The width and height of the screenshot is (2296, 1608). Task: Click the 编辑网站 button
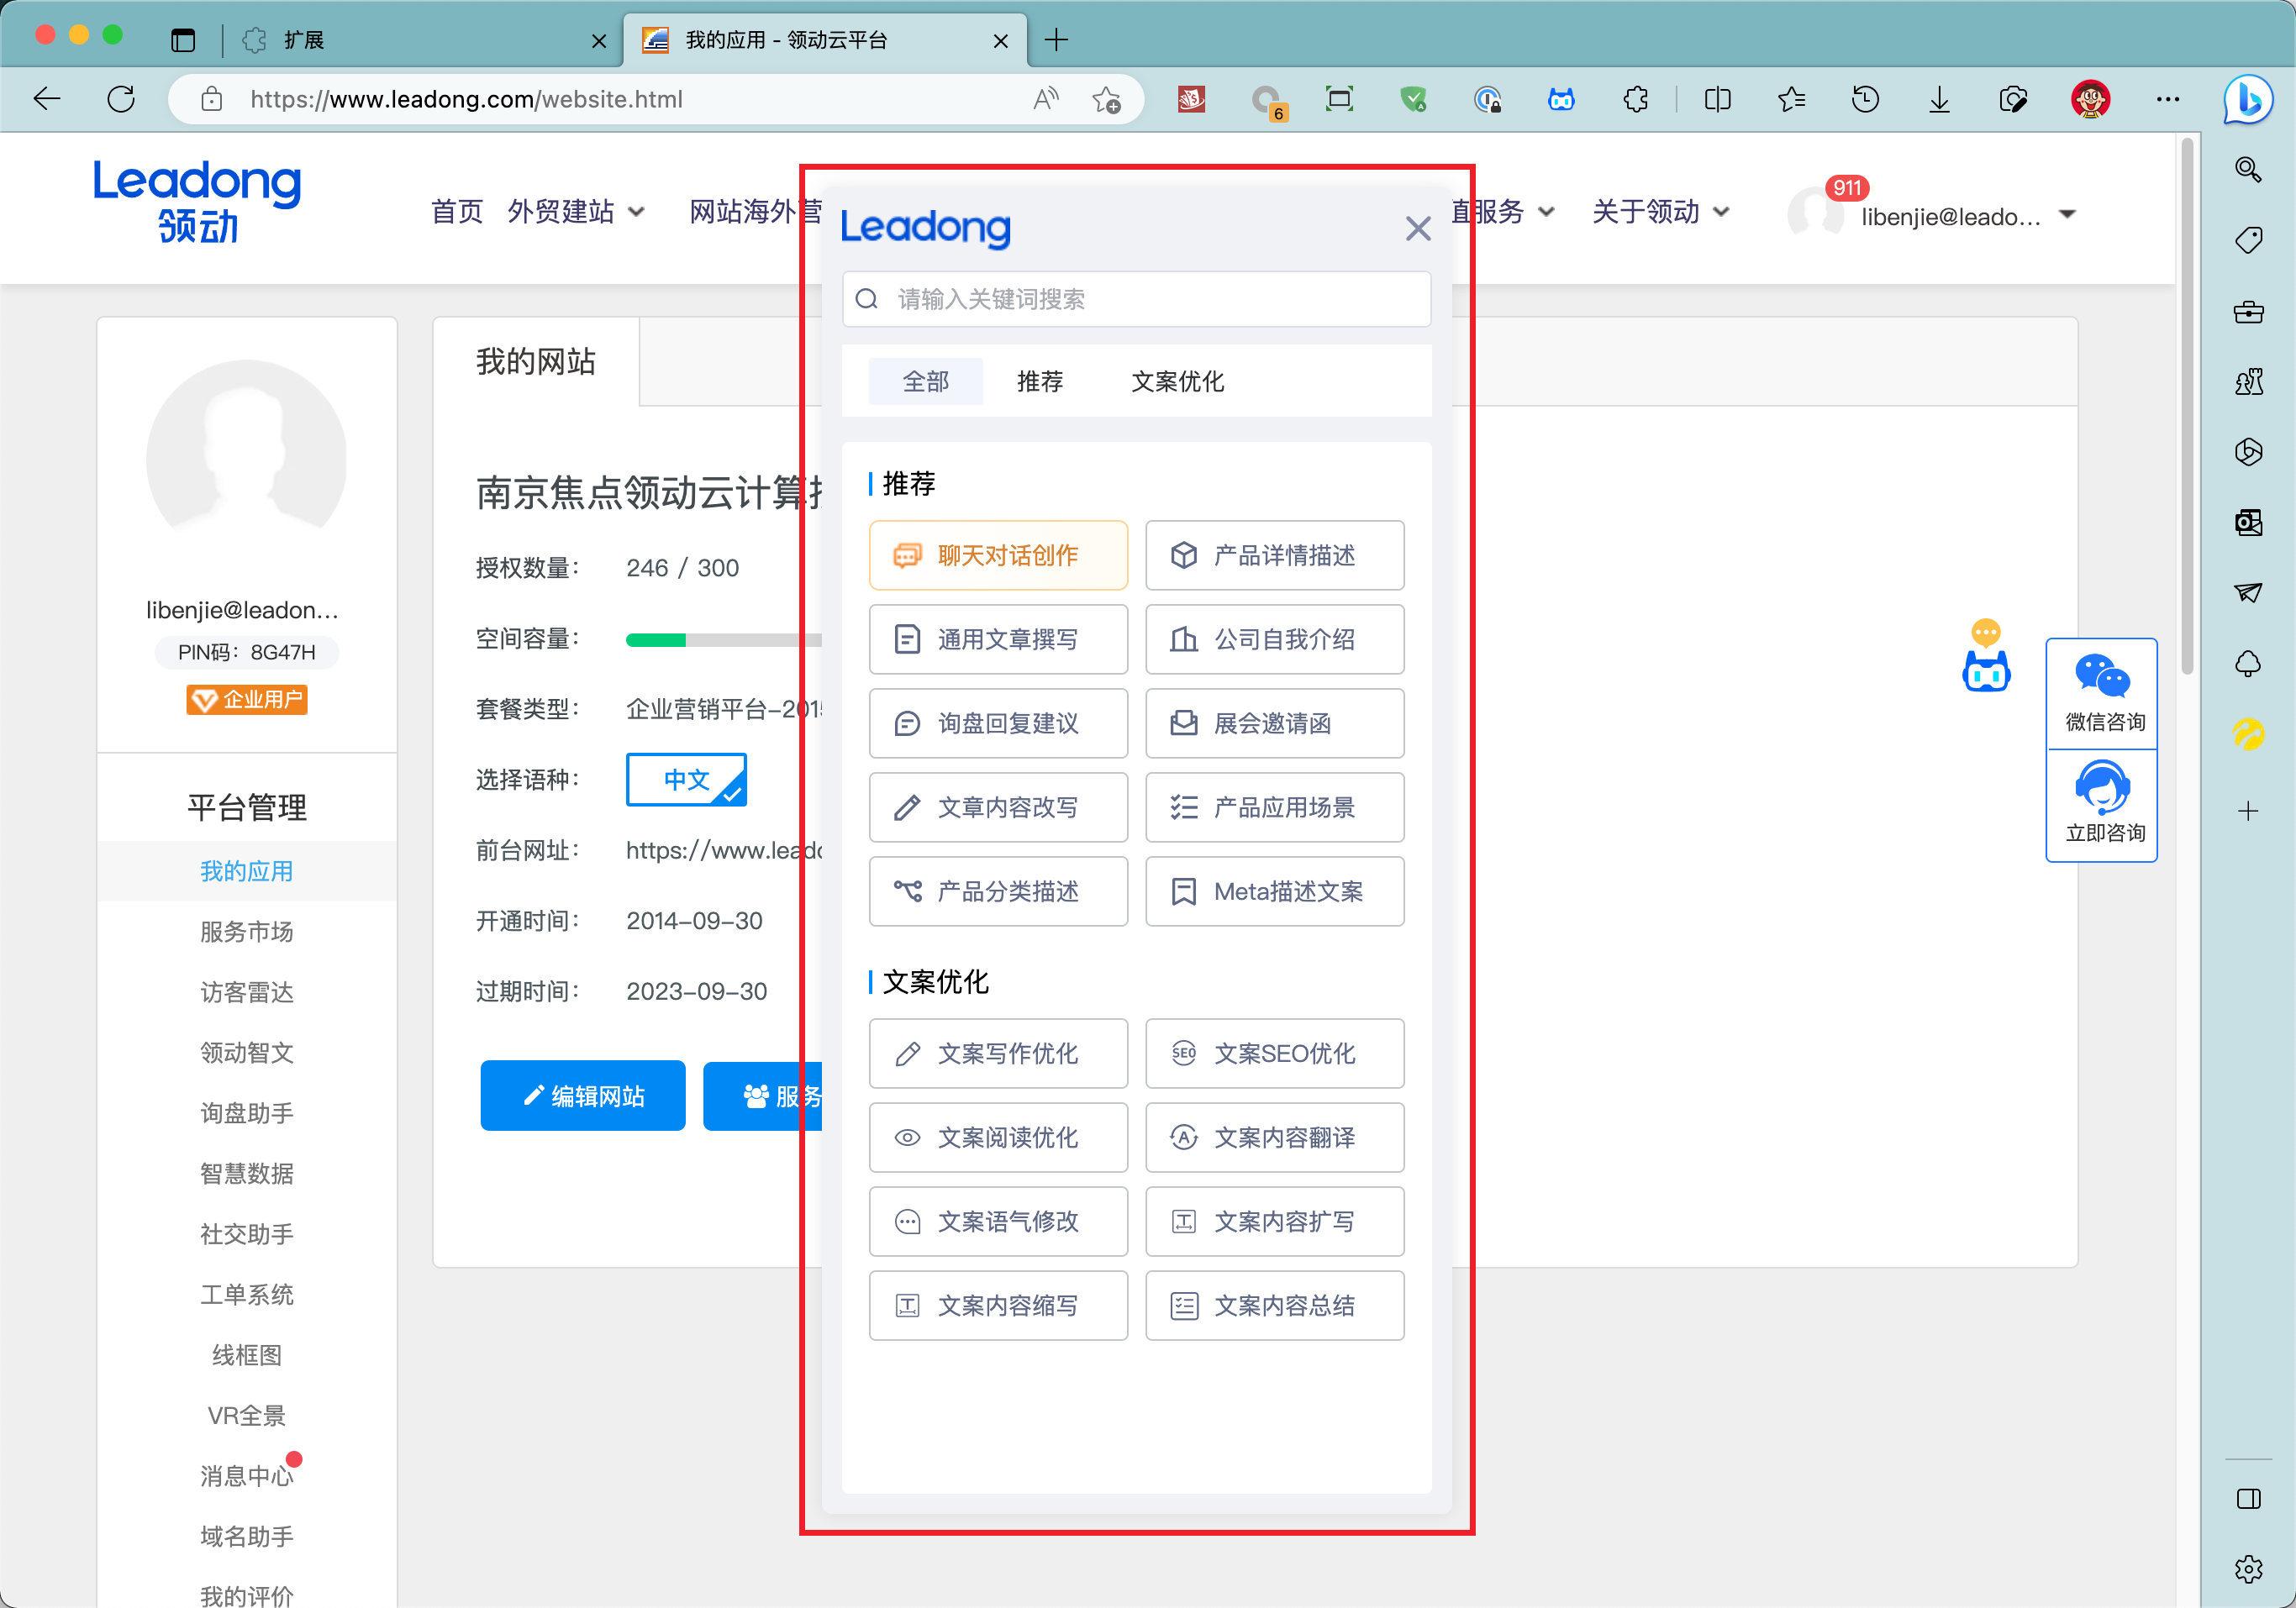pos(583,1096)
